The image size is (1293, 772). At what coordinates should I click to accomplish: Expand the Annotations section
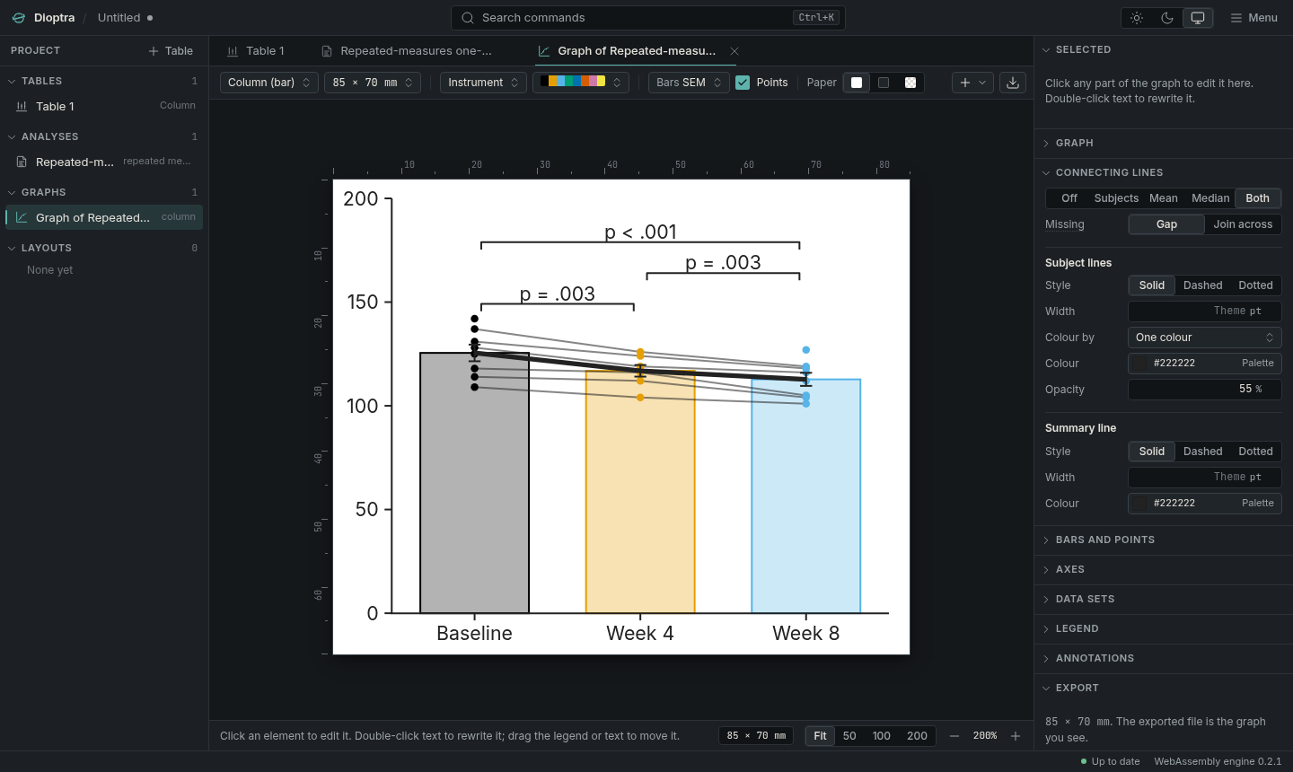click(x=1164, y=658)
